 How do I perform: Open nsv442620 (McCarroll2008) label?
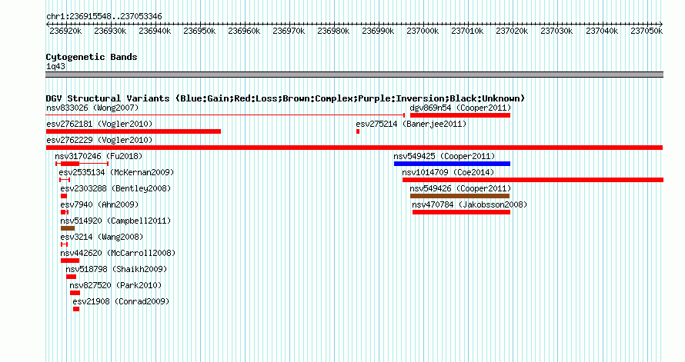pos(118,253)
